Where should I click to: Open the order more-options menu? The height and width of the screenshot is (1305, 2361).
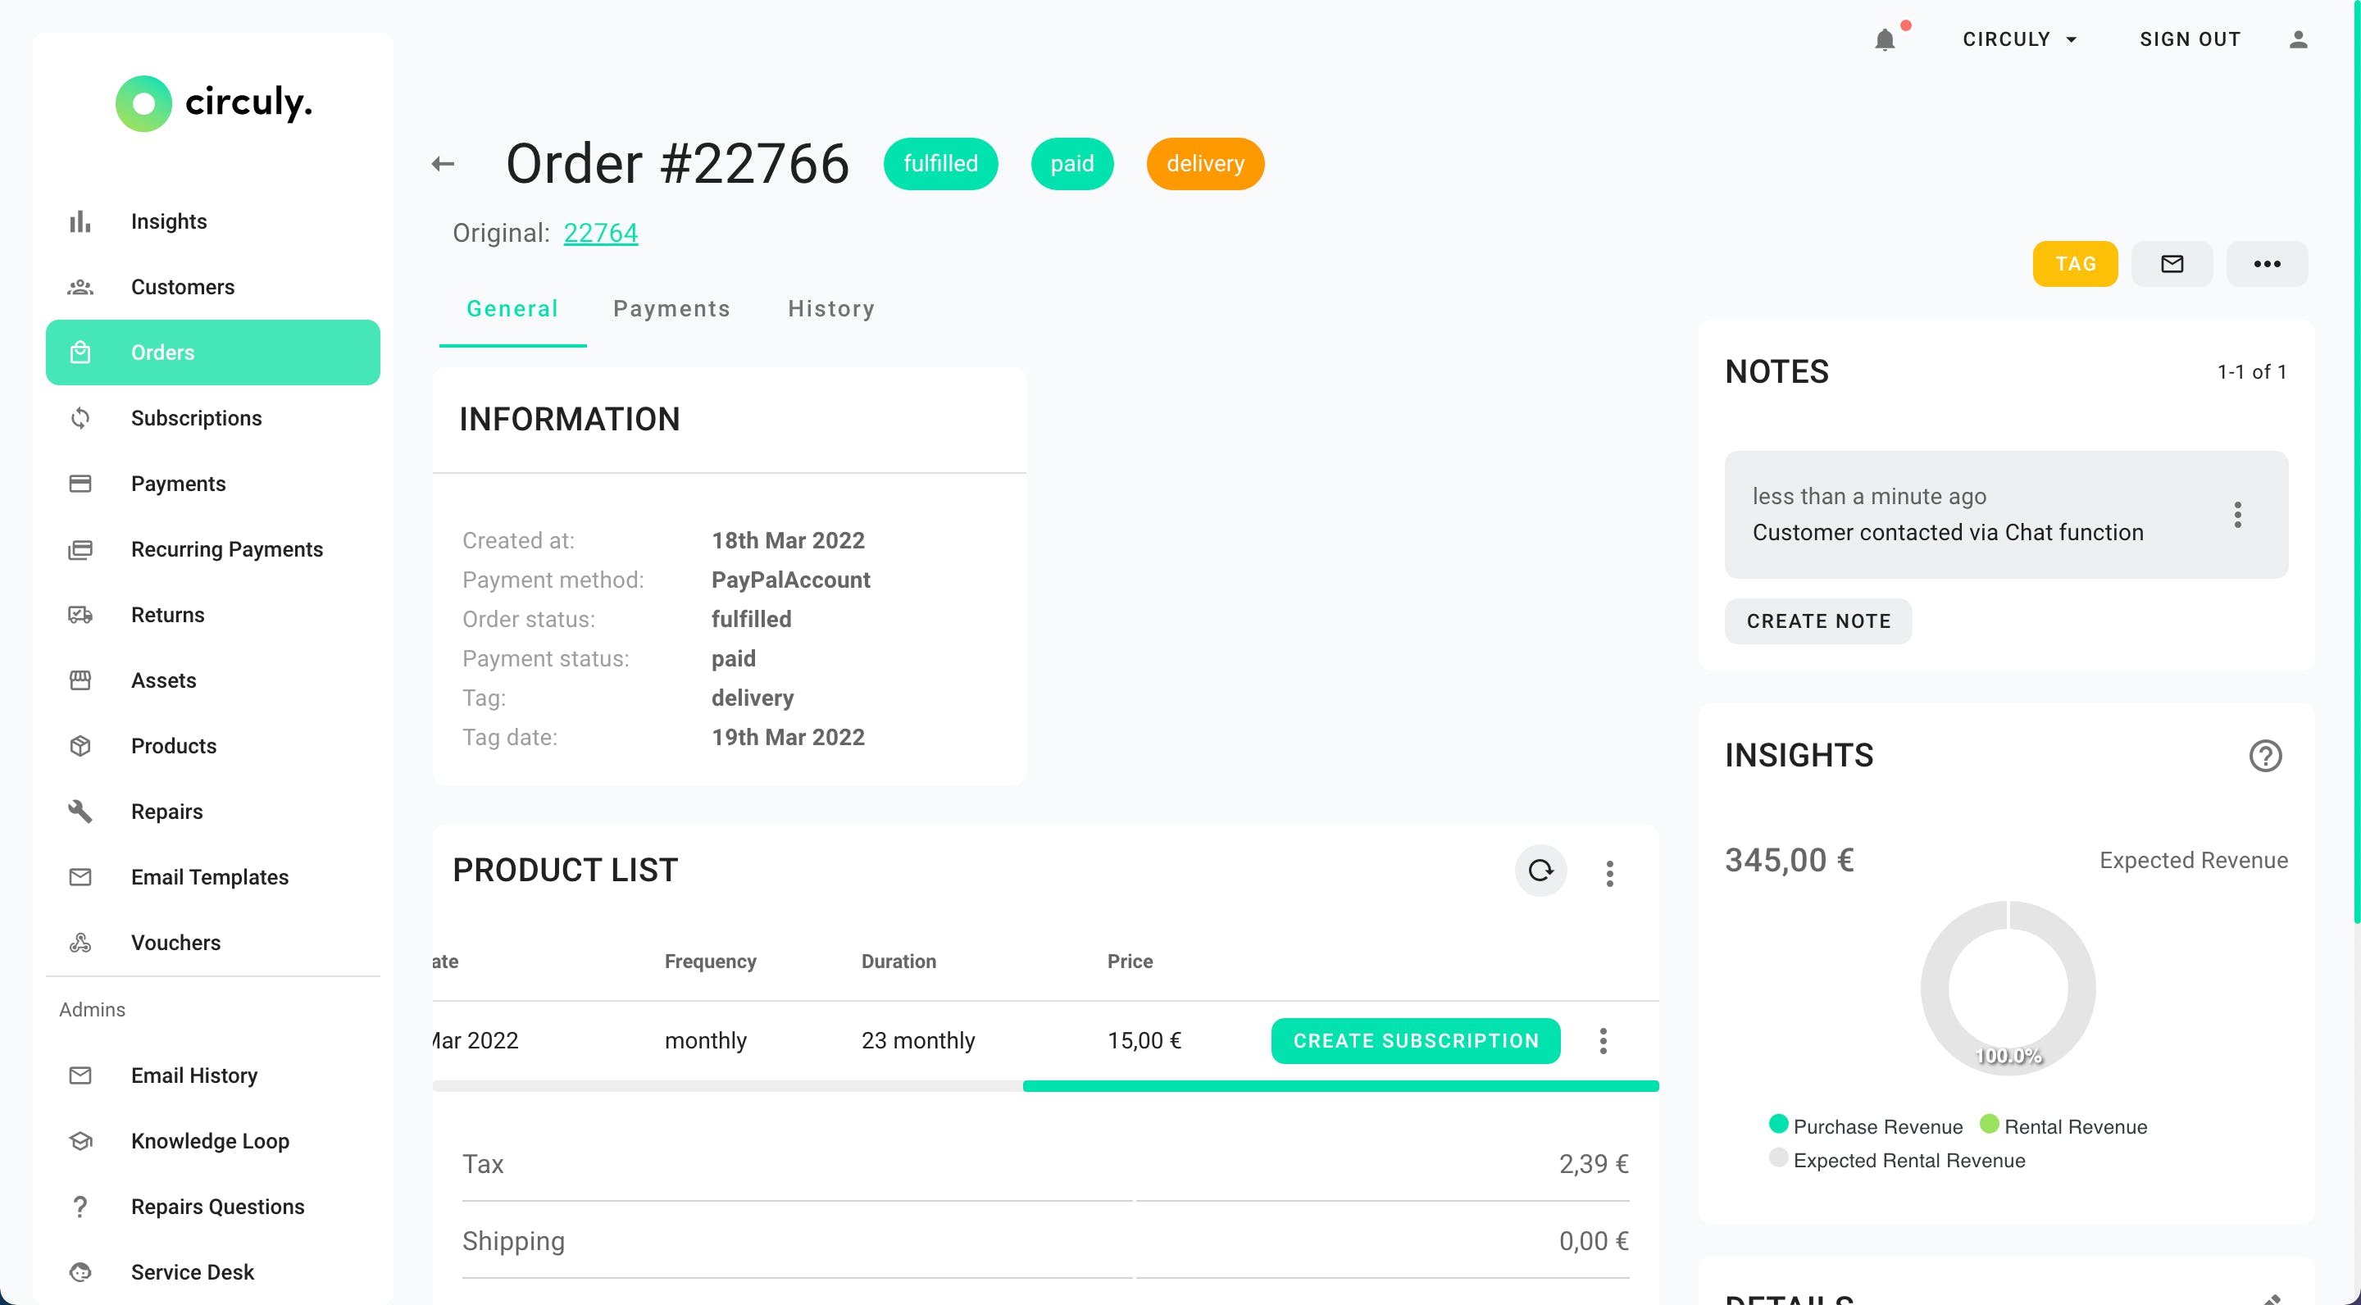coord(2267,264)
